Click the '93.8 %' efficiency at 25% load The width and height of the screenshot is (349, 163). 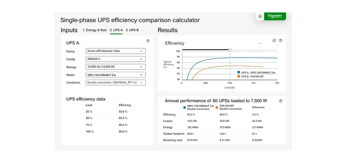[x=123, y=112]
